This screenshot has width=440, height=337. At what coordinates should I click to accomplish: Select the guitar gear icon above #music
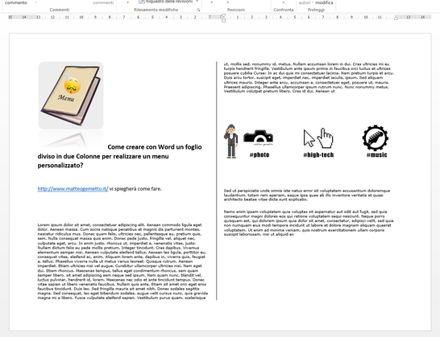point(376,138)
